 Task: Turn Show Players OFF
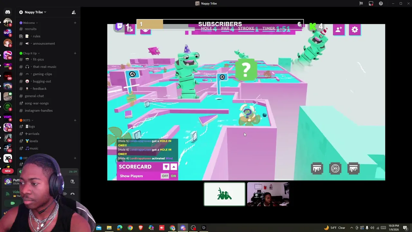(x=165, y=176)
